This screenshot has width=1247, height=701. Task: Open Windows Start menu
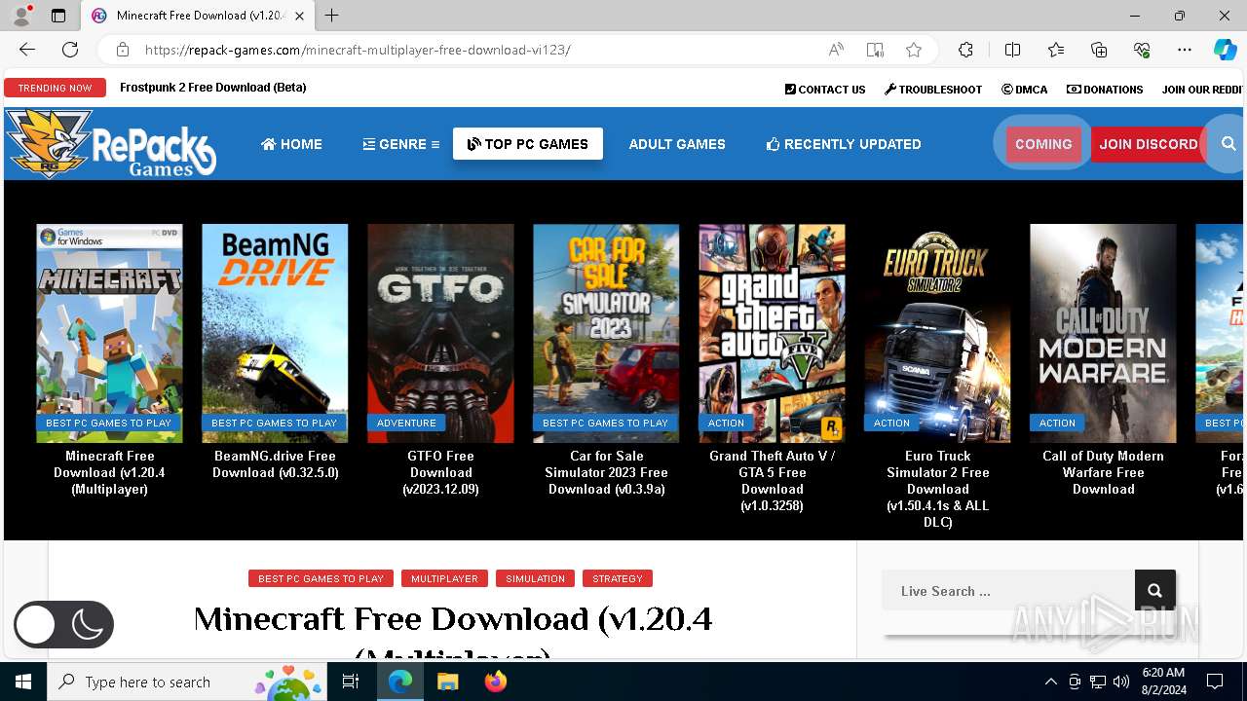pyautogui.click(x=23, y=682)
